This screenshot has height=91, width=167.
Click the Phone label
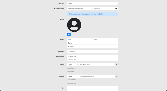click(x=62, y=65)
